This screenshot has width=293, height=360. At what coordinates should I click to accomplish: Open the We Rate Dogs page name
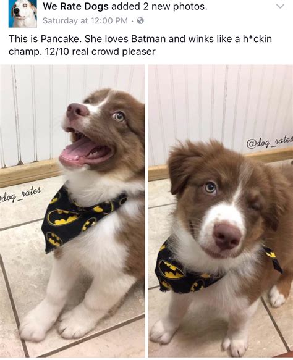(x=75, y=7)
